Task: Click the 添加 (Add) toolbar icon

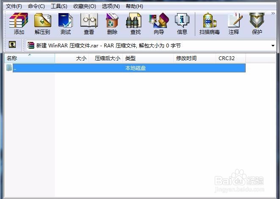Action: pos(19,24)
